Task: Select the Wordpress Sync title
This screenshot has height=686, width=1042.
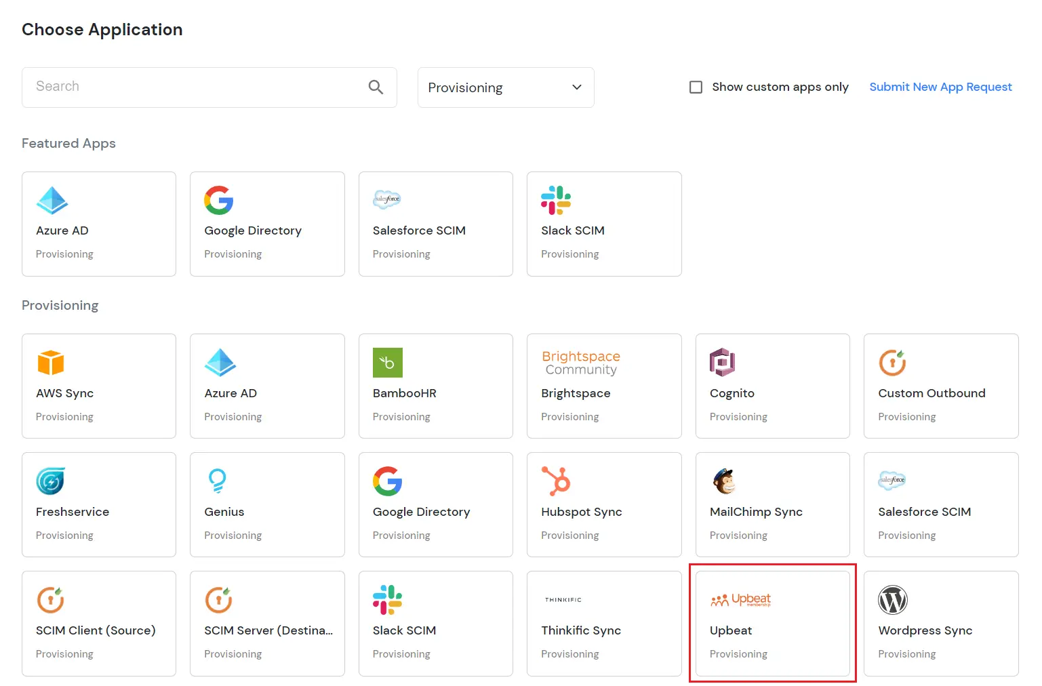Action: (925, 630)
